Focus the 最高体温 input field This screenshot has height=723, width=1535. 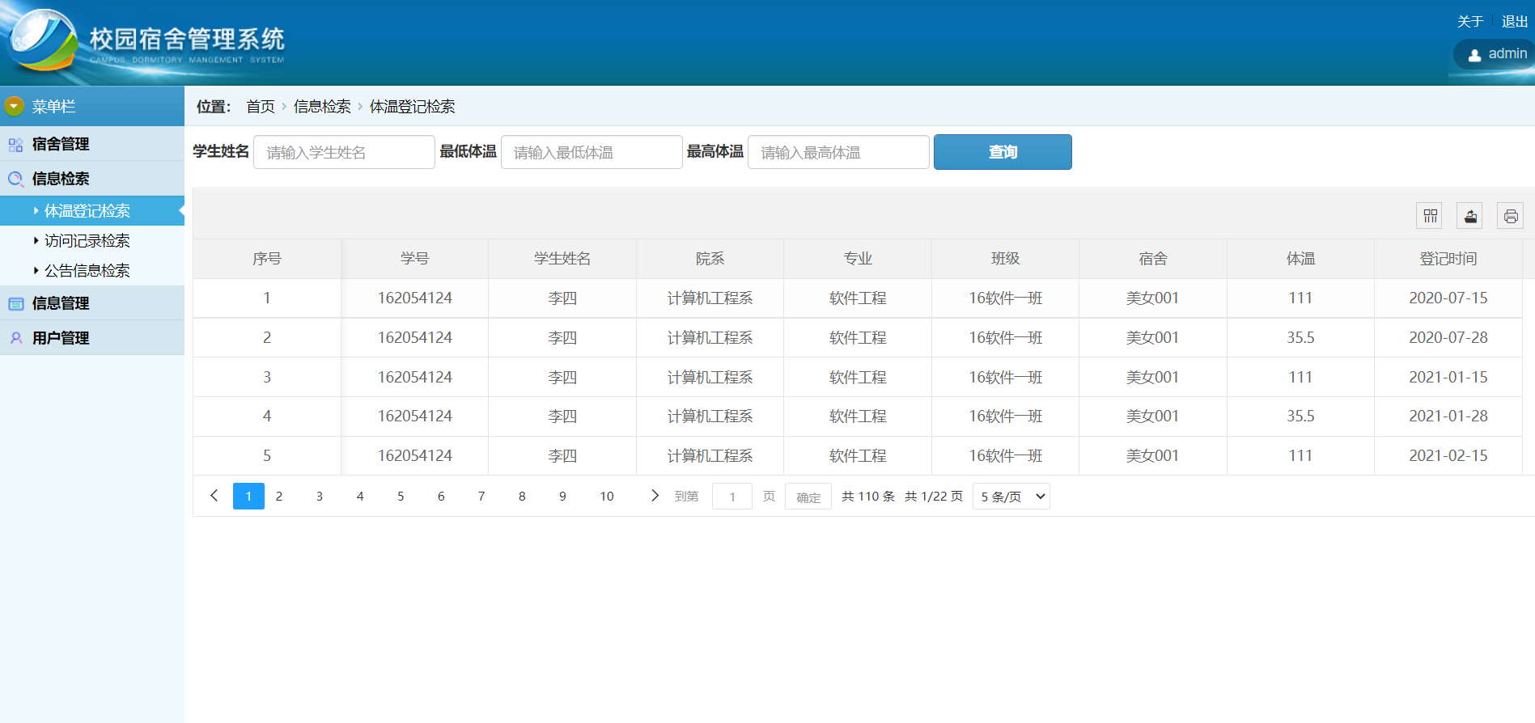click(x=838, y=152)
